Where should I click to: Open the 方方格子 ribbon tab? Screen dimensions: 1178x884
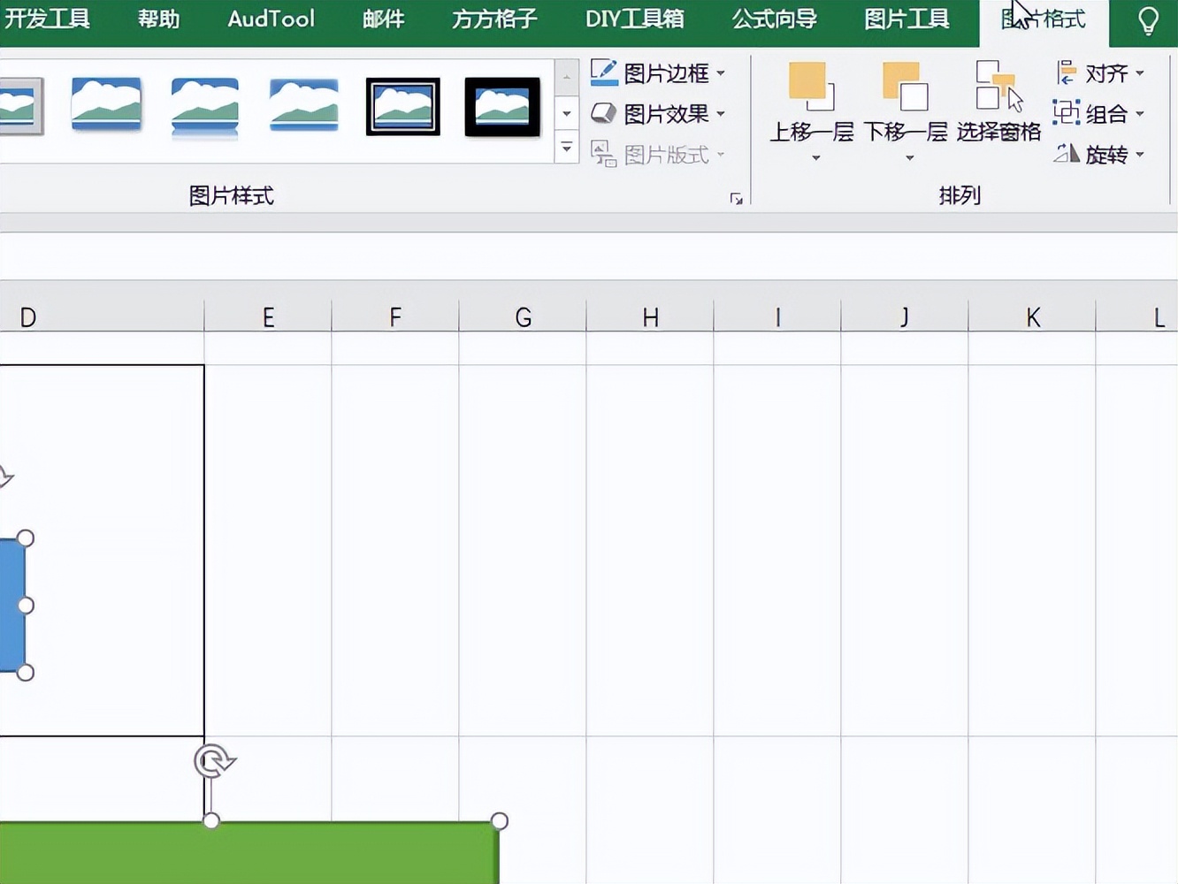493,19
